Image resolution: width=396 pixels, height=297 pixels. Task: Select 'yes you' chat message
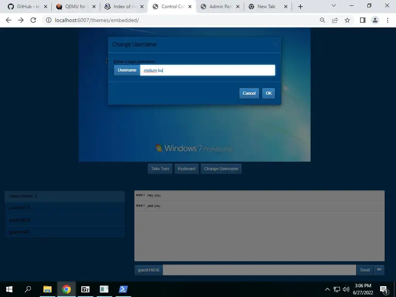pos(154,206)
